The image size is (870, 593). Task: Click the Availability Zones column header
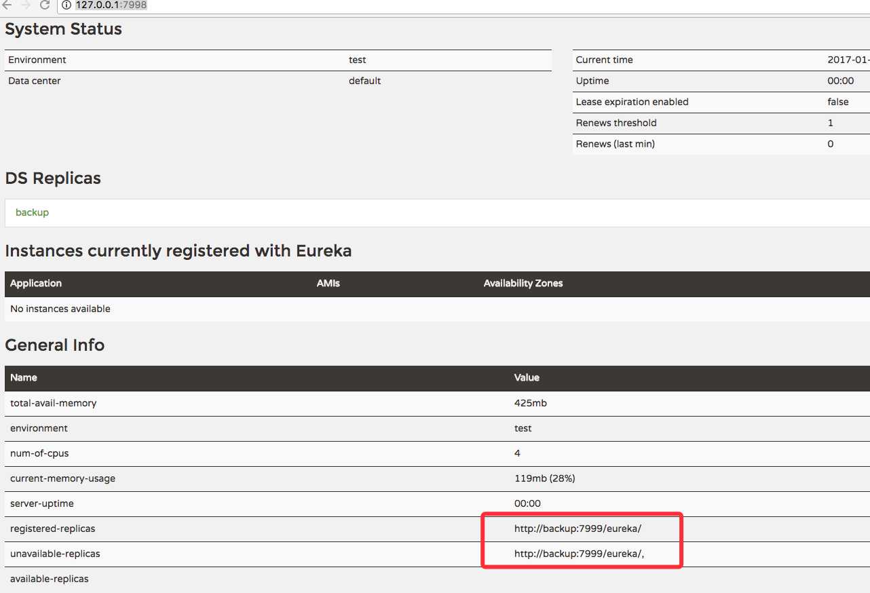[x=523, y=283]
